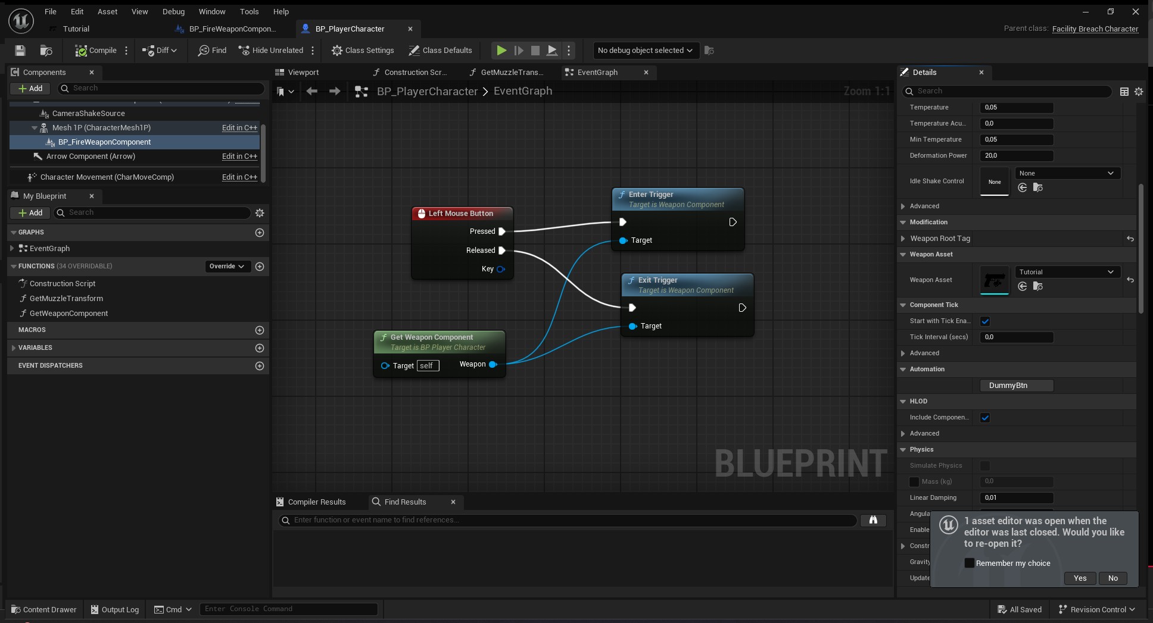Viewport: 1153px width, 623px height.
Task: Open the Tools menu
Action: click(x=249, y=11)
